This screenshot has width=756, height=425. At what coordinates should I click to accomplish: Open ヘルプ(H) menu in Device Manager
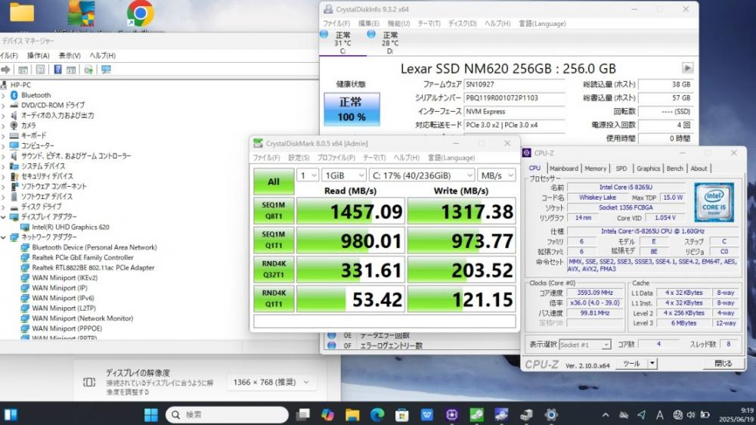[102, 55]
